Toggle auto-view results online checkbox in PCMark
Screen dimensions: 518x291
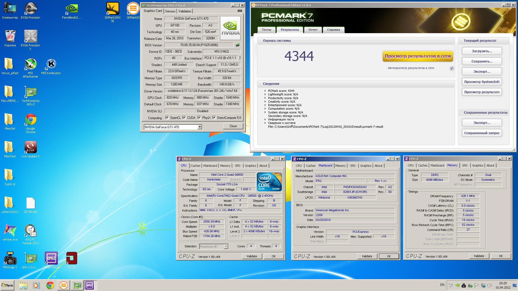click(452, 68)
